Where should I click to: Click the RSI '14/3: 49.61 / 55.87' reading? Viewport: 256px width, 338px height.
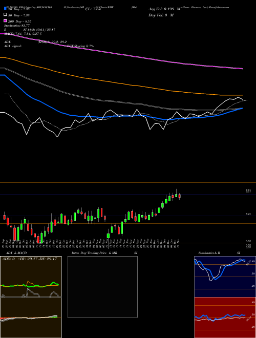39,30
